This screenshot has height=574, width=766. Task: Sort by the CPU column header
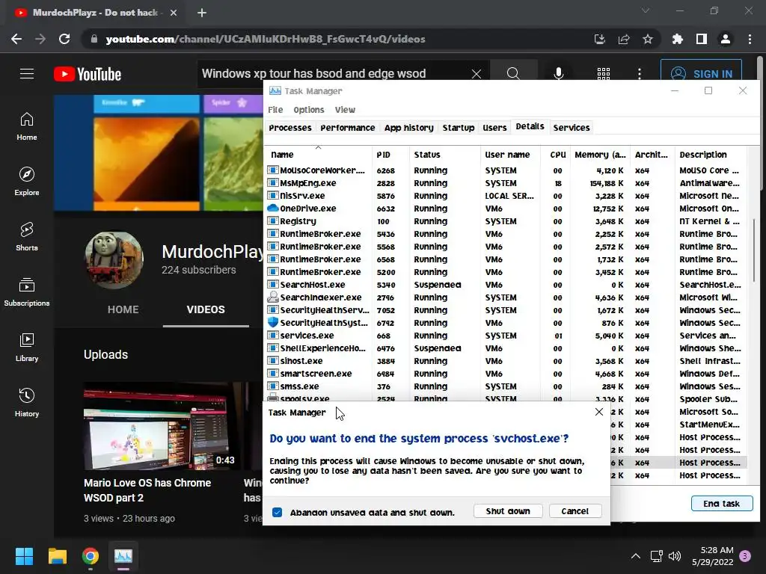click(556, 154)
